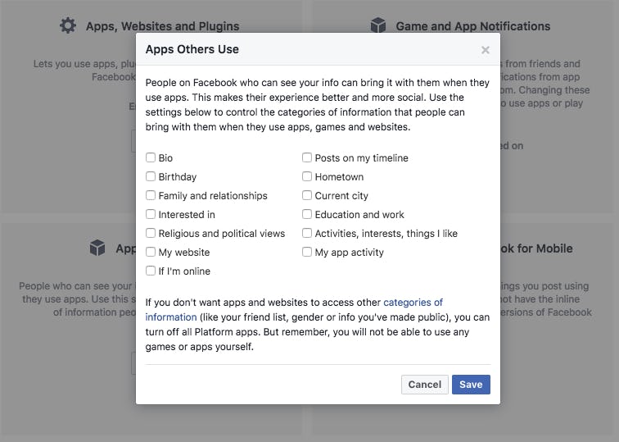
Task: Check the My website box
Action: [151, 252]
